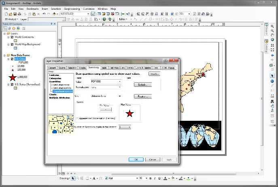Click the Min Value symbol button
This screenshot has width=278, height=187.
pos(106,109)
